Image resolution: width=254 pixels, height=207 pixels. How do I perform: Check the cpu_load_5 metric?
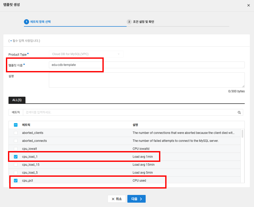coord(16,173)
